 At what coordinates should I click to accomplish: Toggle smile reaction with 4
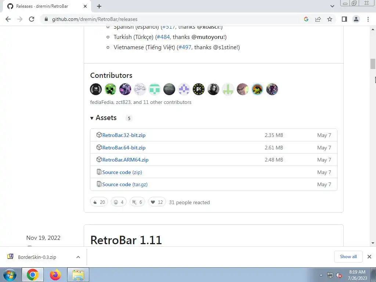[119, 202]
